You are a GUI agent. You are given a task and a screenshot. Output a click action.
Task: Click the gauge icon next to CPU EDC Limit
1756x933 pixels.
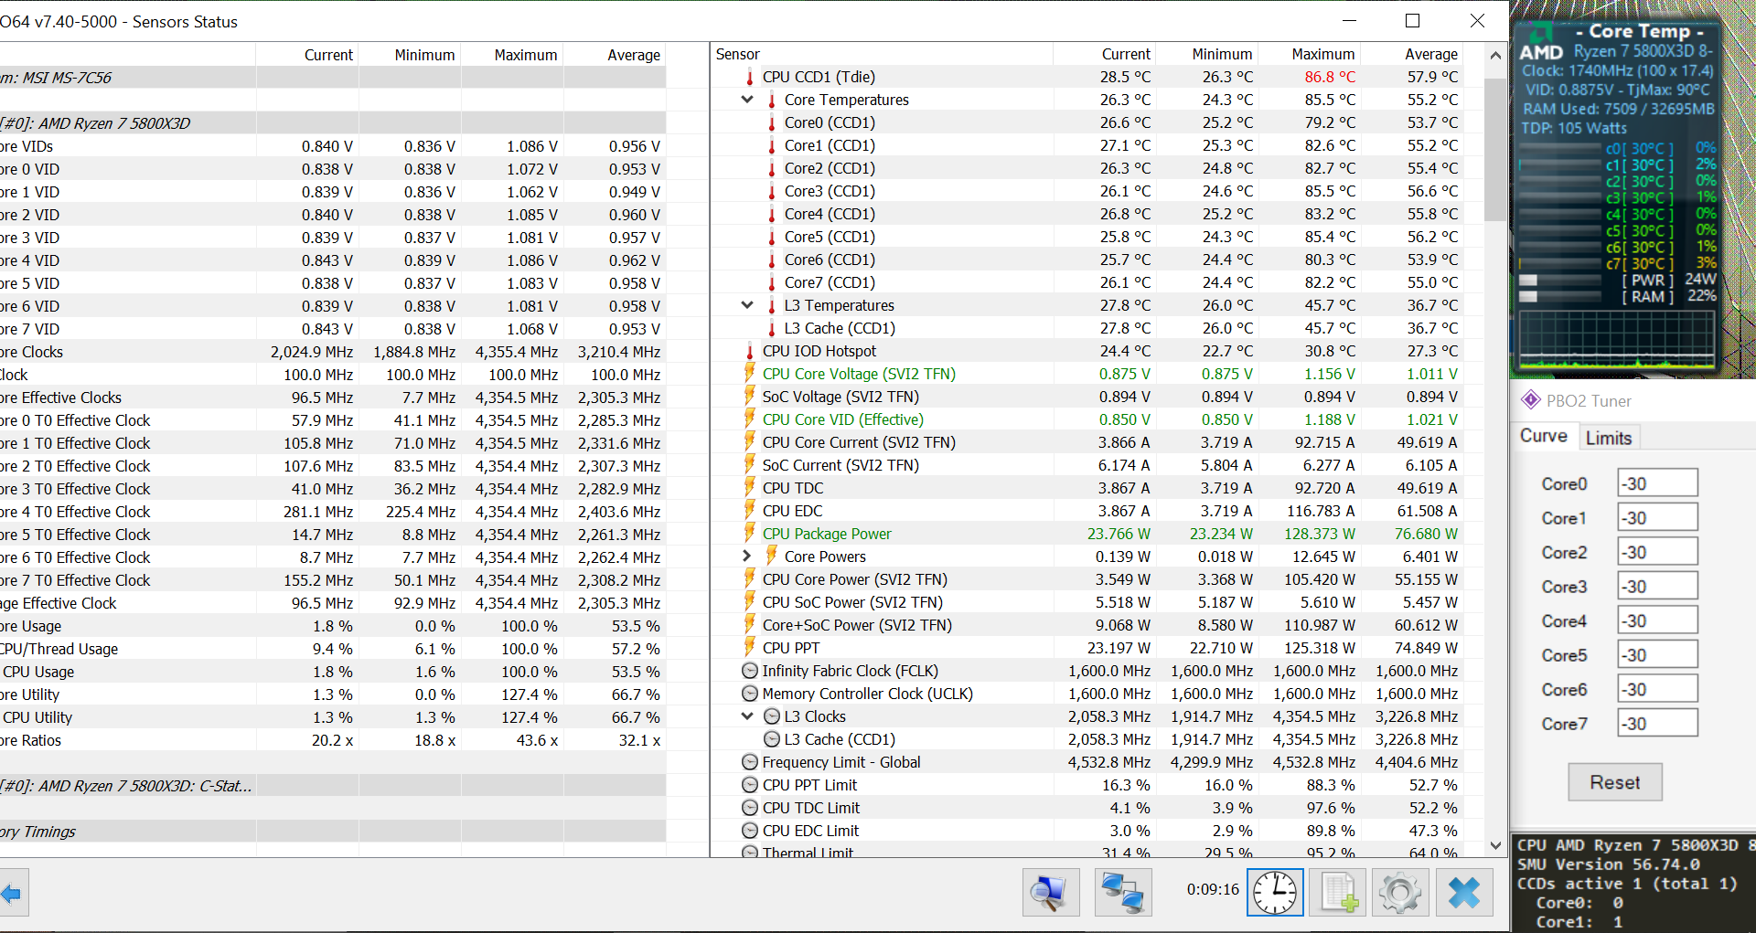[750, 831]
